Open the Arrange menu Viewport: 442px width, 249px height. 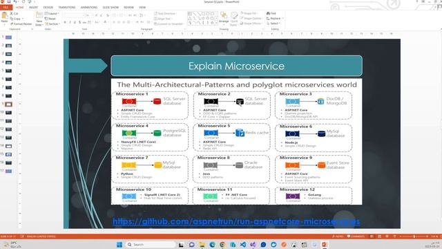point(224,19)
